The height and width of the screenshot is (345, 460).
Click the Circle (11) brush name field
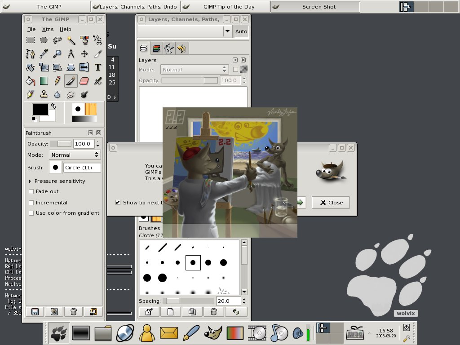(82, 168)
